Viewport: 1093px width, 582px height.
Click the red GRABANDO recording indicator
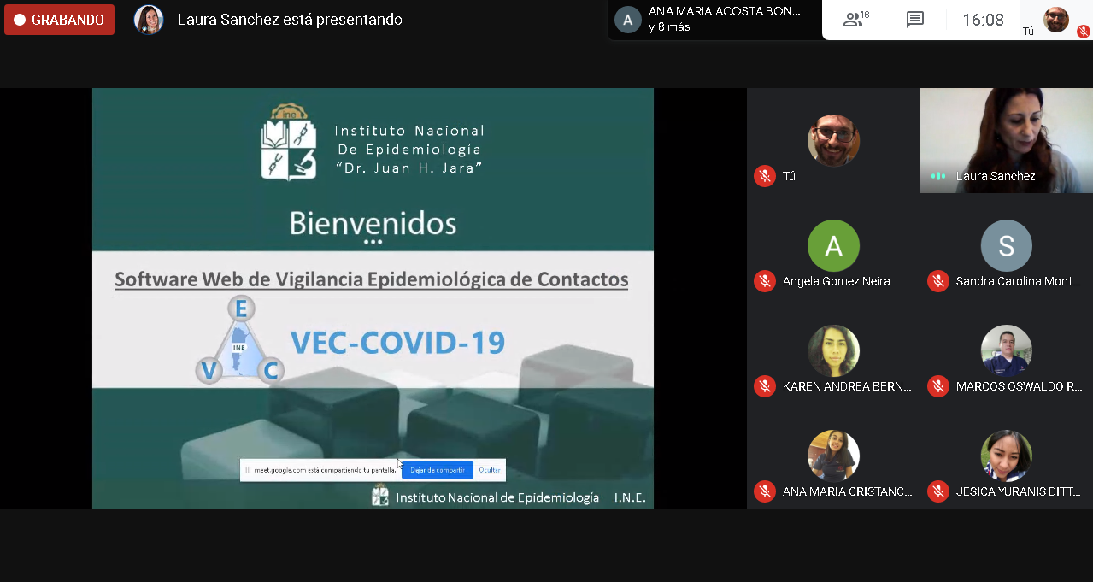coord(59,20)
